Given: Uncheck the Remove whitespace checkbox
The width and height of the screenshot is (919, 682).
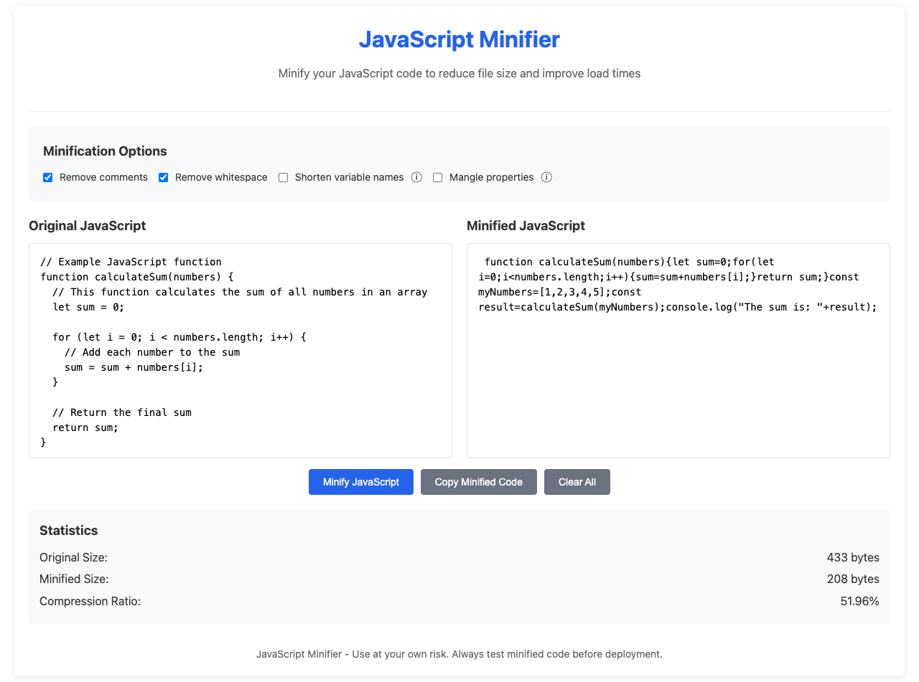Looking at the screenshot, I should (x=164, y=177).
